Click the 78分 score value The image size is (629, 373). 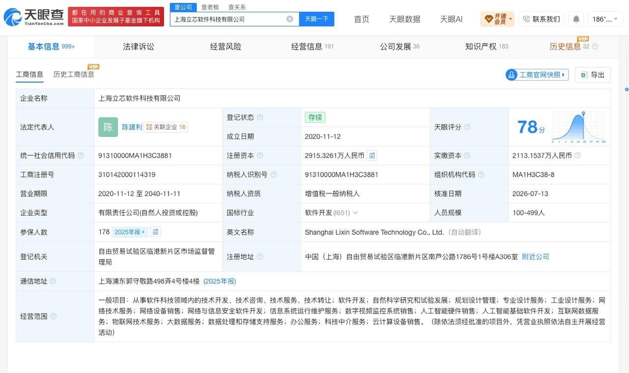point(531,127)
